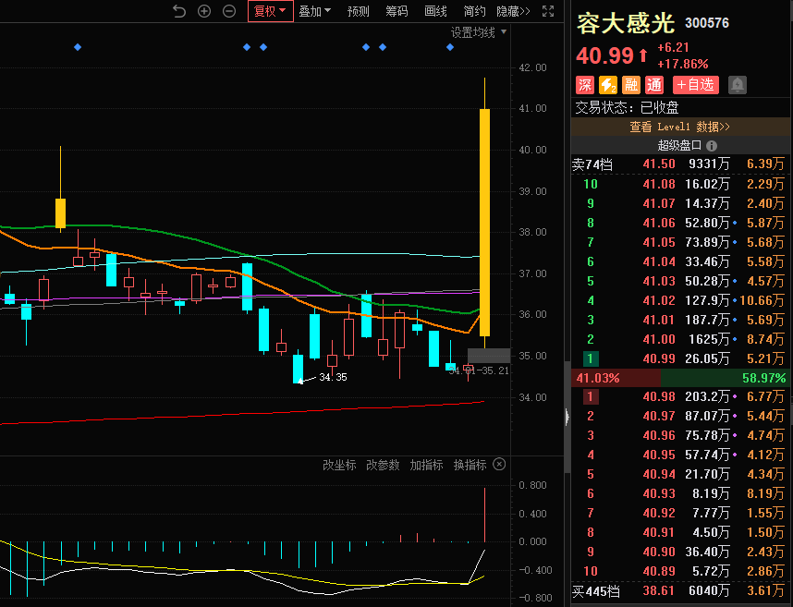Click the info icon beside 超级盘口
The width and height of the screenshot is (793, 607).
coord(712,146)
